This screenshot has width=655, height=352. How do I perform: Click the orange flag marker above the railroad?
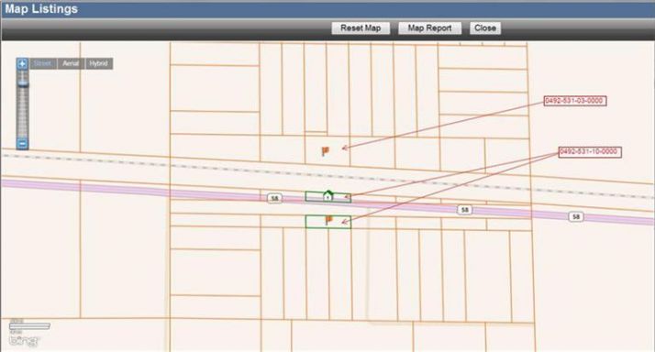pyautogui.click(x=326, y=150)
